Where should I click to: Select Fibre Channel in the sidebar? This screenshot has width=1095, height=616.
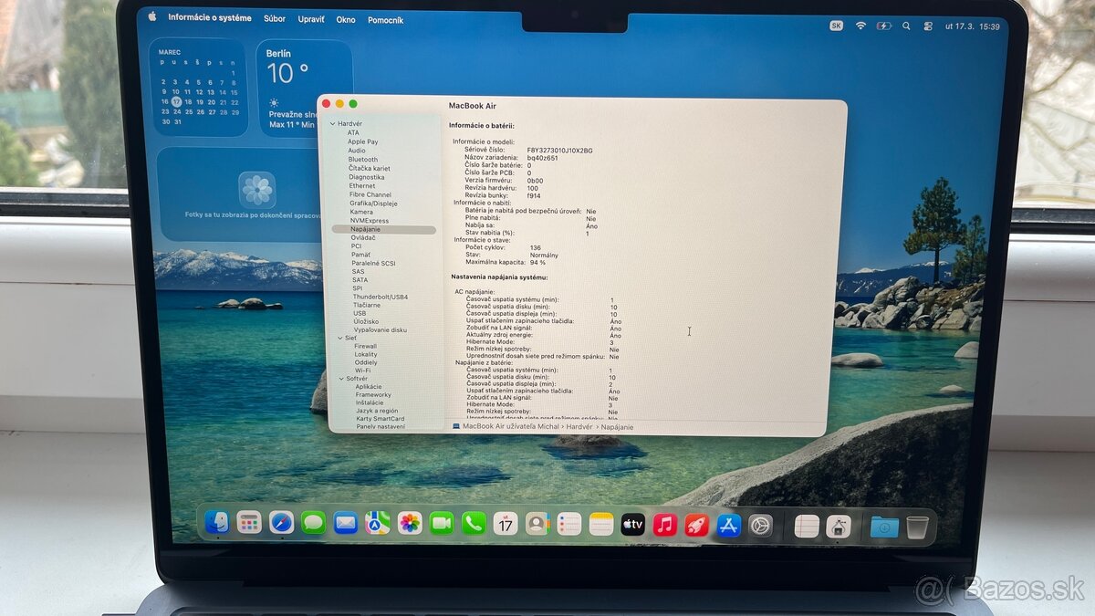tap(370, 194)
